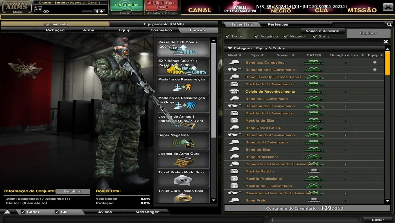The width and height of the screenshot is (395, 223).
Task: Switch to the Pertences tab
Action: click(x=278, y=24)
